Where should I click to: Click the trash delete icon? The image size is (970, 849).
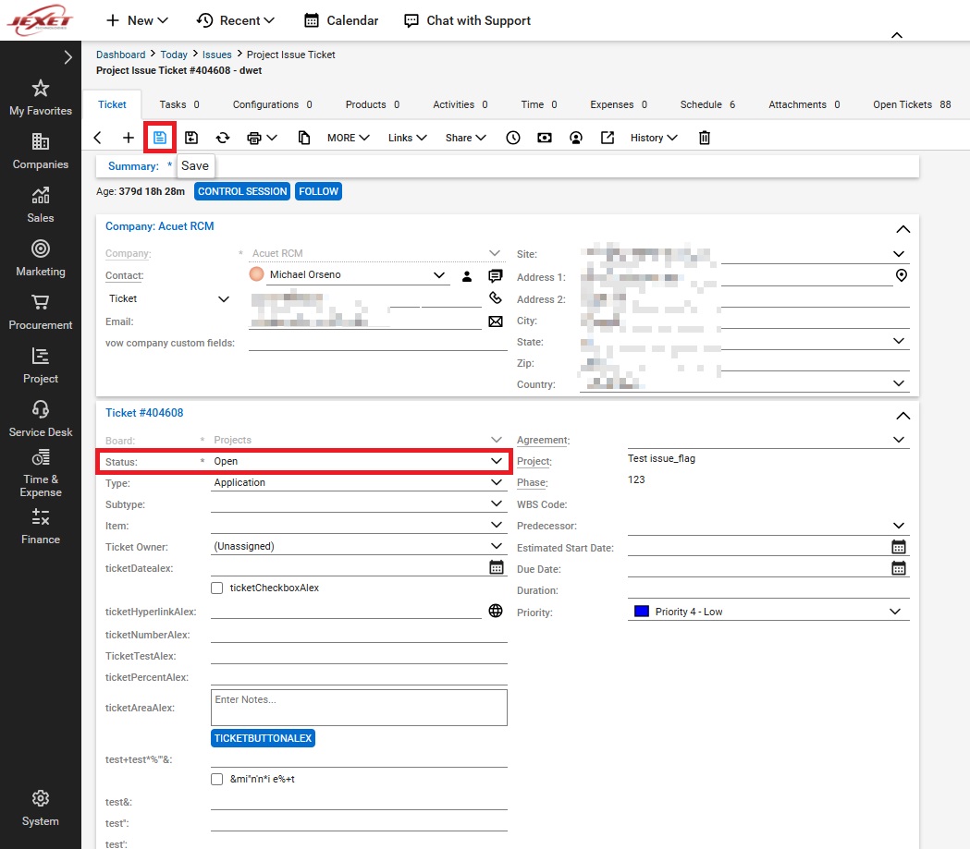[x=705, y=138]
